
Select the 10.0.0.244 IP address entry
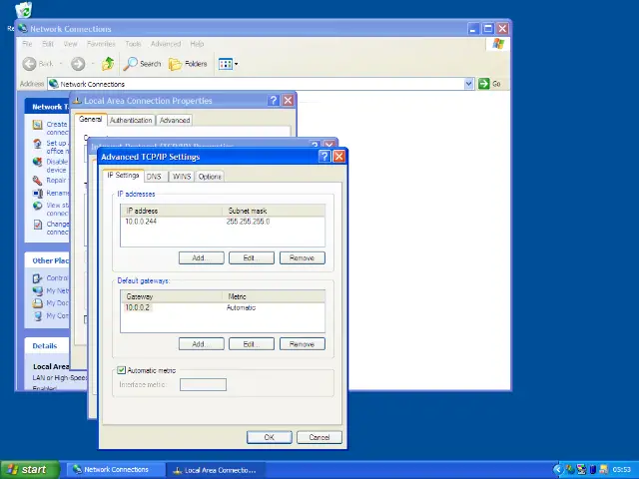pos(141,222)
